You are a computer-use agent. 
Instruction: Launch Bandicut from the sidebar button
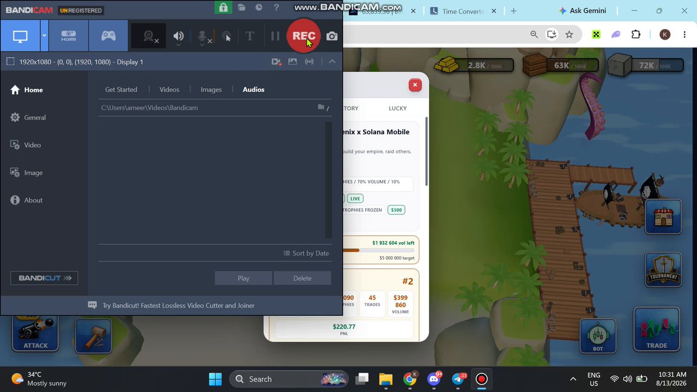[x=44, y=278]
